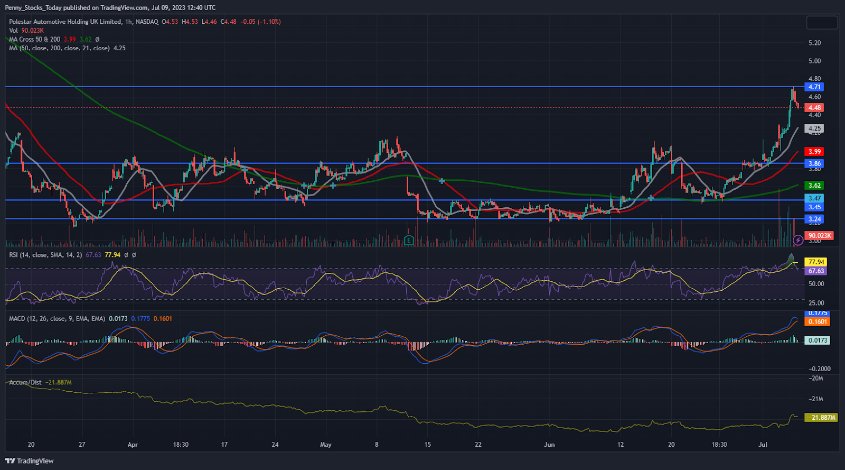The image size is (845, 470).
Task: Click the orange 0.1601 MACD signal label
Action: click(x=818, y=321)
